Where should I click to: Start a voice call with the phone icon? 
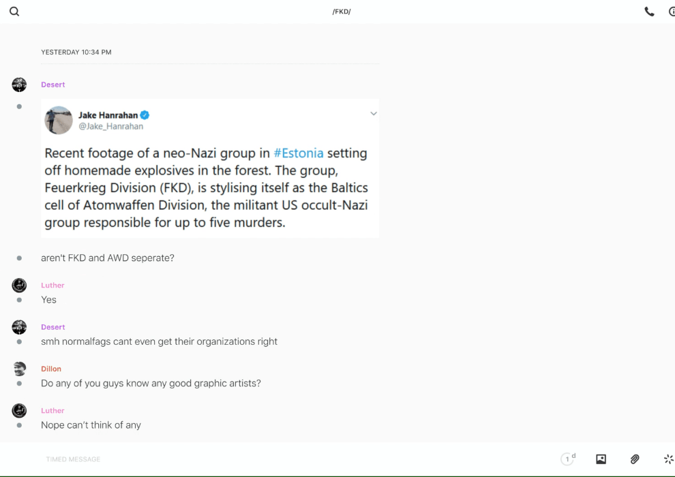coord(649,12)
